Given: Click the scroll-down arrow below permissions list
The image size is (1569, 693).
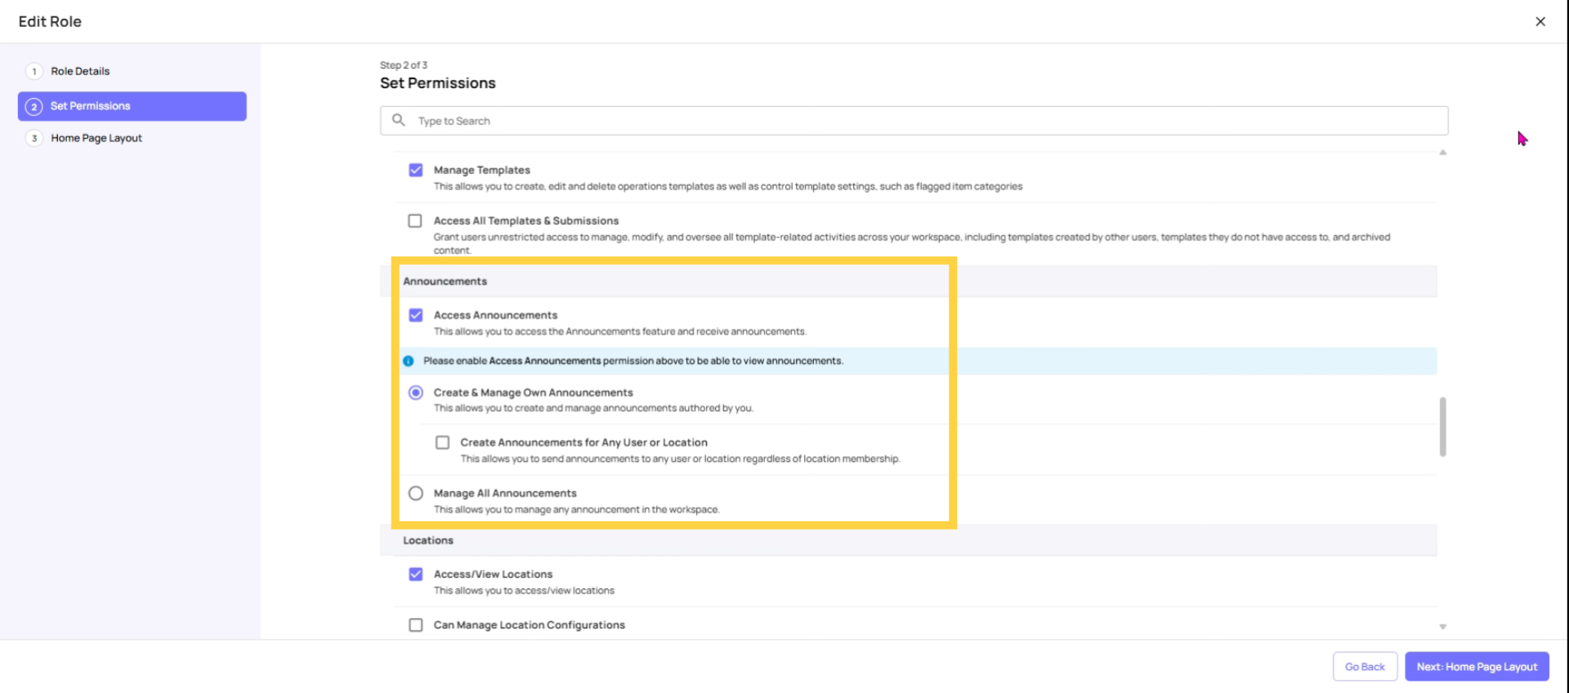Looking at the screenshot, I should pos(1442,626).
